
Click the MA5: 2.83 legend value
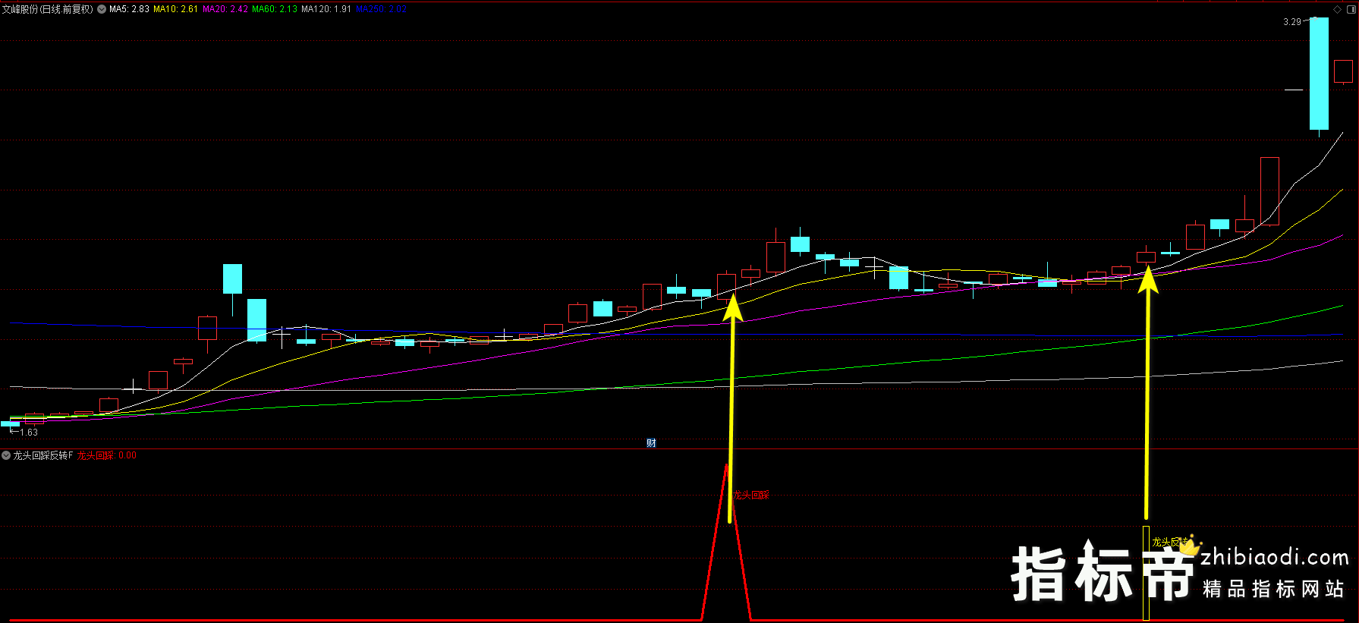pyautogui.click(x=129, y=9)
